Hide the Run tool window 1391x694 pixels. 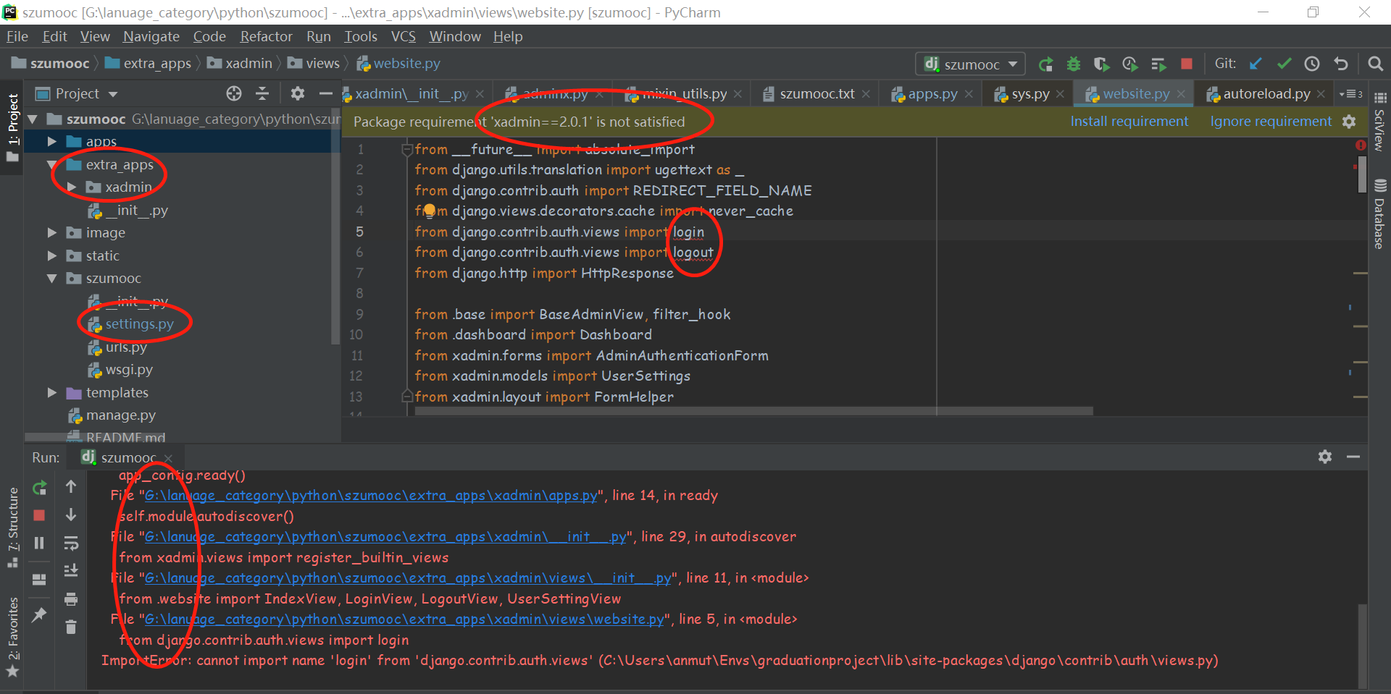pyautogui.click(x=1353, y=457)
